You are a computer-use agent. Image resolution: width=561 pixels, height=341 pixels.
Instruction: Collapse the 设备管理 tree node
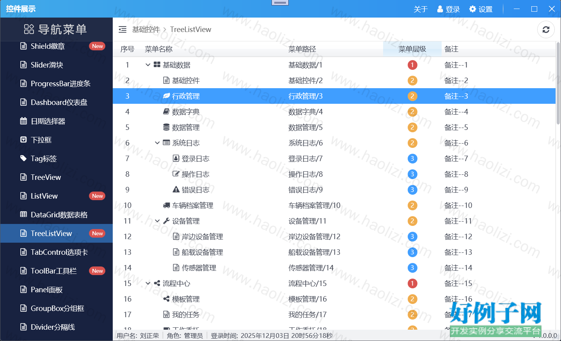coord(157,221)
